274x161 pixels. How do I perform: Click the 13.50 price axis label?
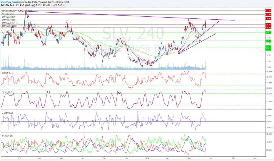point(268,61)
